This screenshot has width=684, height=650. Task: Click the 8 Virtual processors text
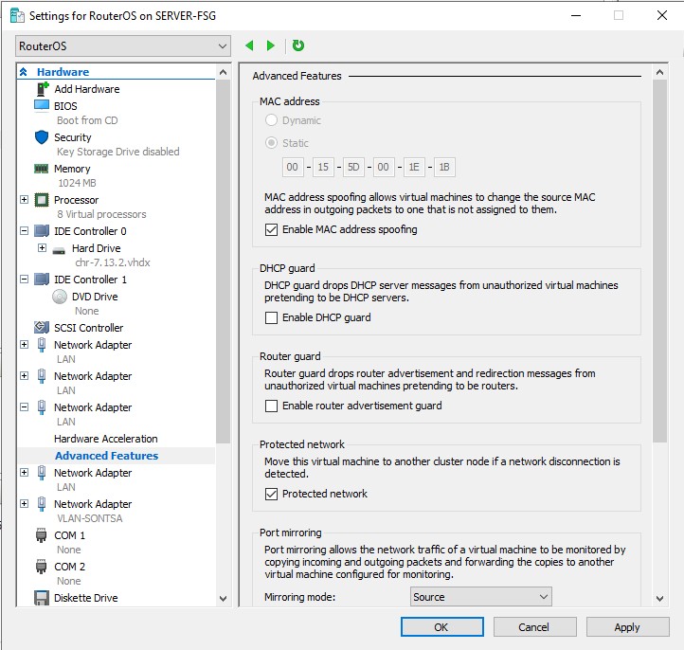click(101, 214)
